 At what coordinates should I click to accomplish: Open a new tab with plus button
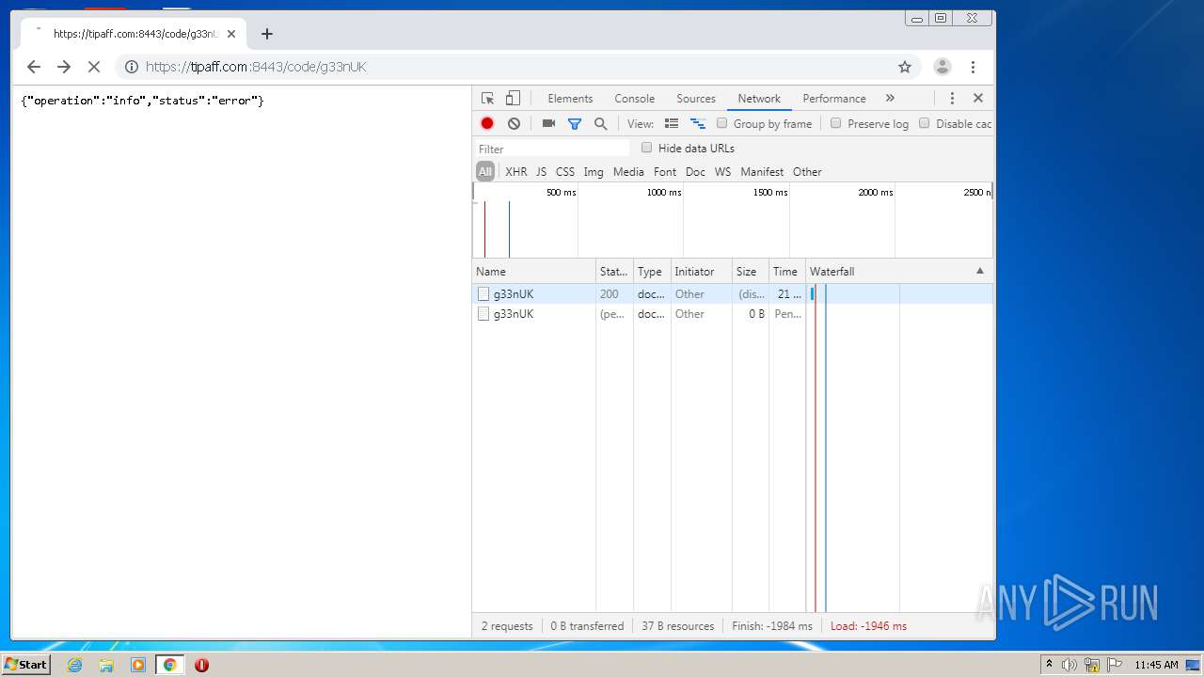point(267,34)
